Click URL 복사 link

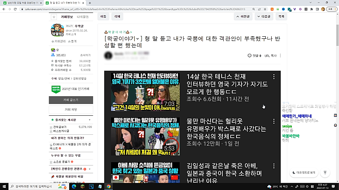point(270,56)
